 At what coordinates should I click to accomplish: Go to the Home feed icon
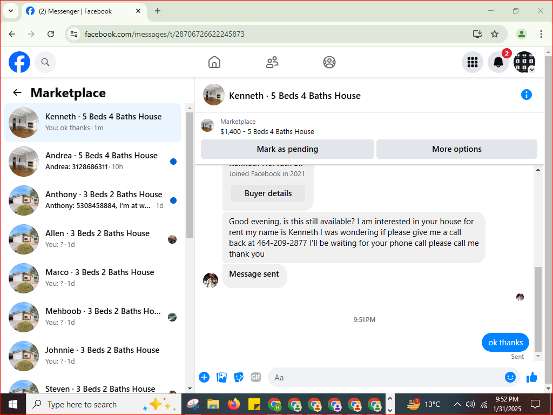(x=214, y=62)
